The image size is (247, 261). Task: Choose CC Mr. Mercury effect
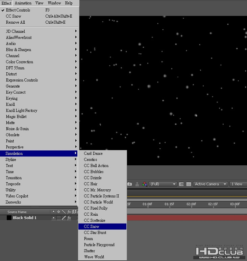(x=102, y=190)
